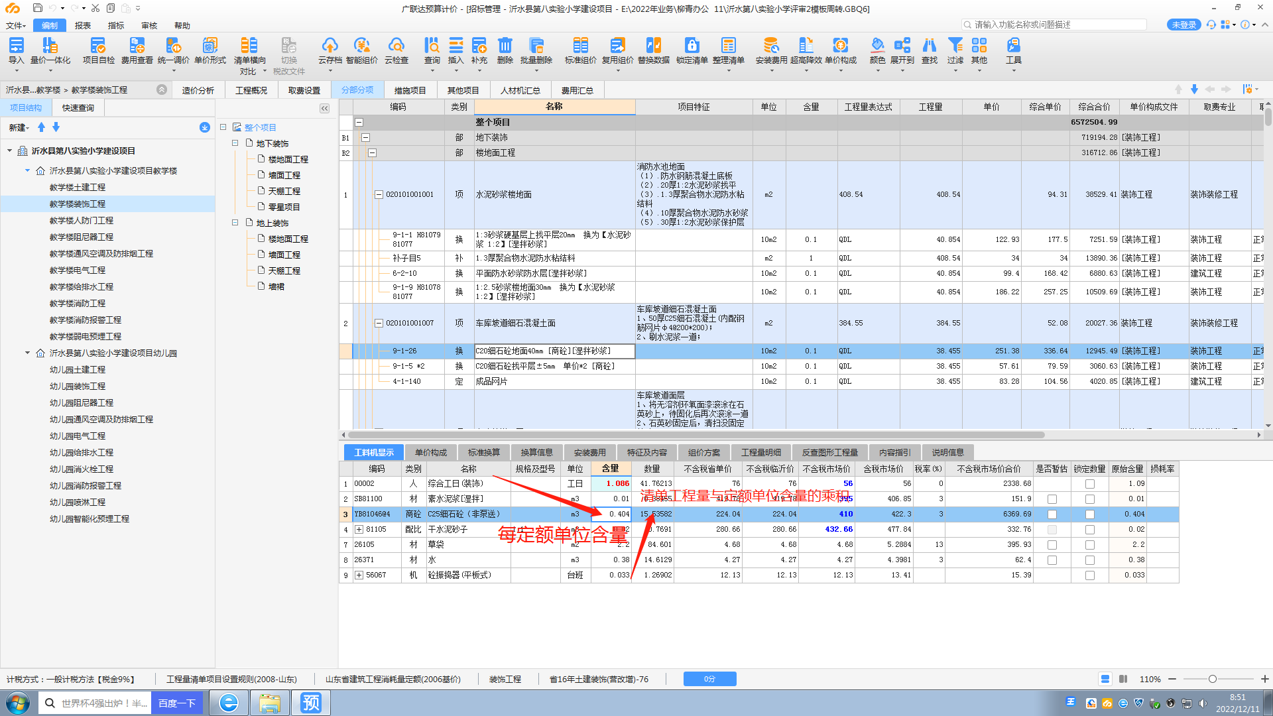Open 费用查看 fee viewer
The width and height of the screenshot is (1273, 716).
(x=137, y=50)
